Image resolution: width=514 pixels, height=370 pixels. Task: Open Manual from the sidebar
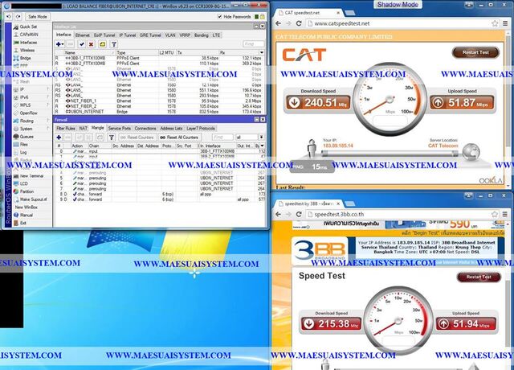[27, 215]
